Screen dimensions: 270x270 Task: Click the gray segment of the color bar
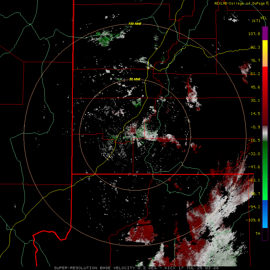coord(265,133)
